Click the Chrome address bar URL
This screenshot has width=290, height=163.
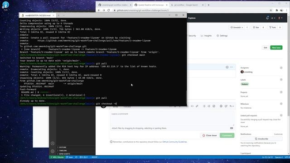[143, 10]
